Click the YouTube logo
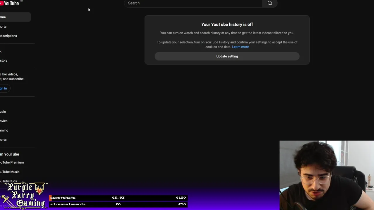The height and width of the screenshot is (210, 374). pos(10,3)
